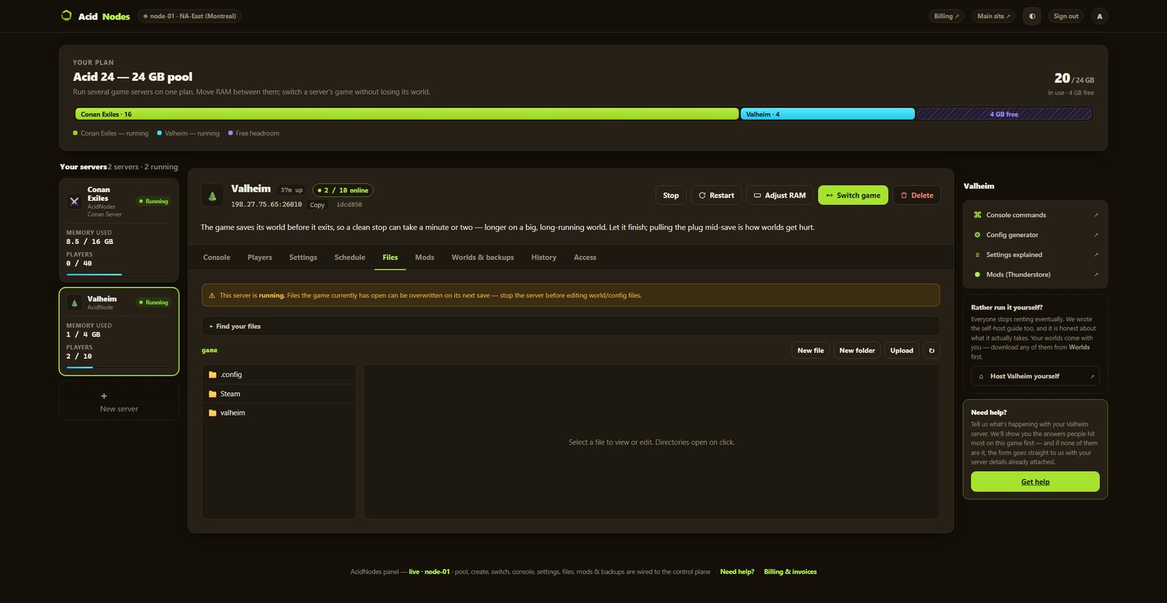Screen dimensions: 1167x603
Task: Click the Conan Exiles · 16 memory bar
Action: (407, 114)
